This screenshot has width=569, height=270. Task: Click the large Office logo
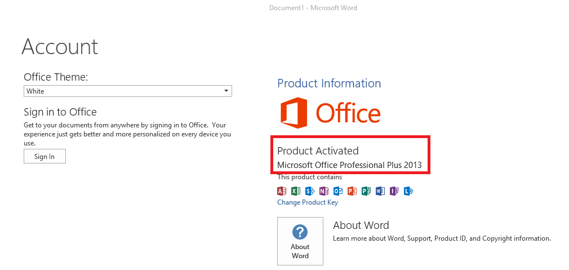pyautogui.click(x=330, y=113)
